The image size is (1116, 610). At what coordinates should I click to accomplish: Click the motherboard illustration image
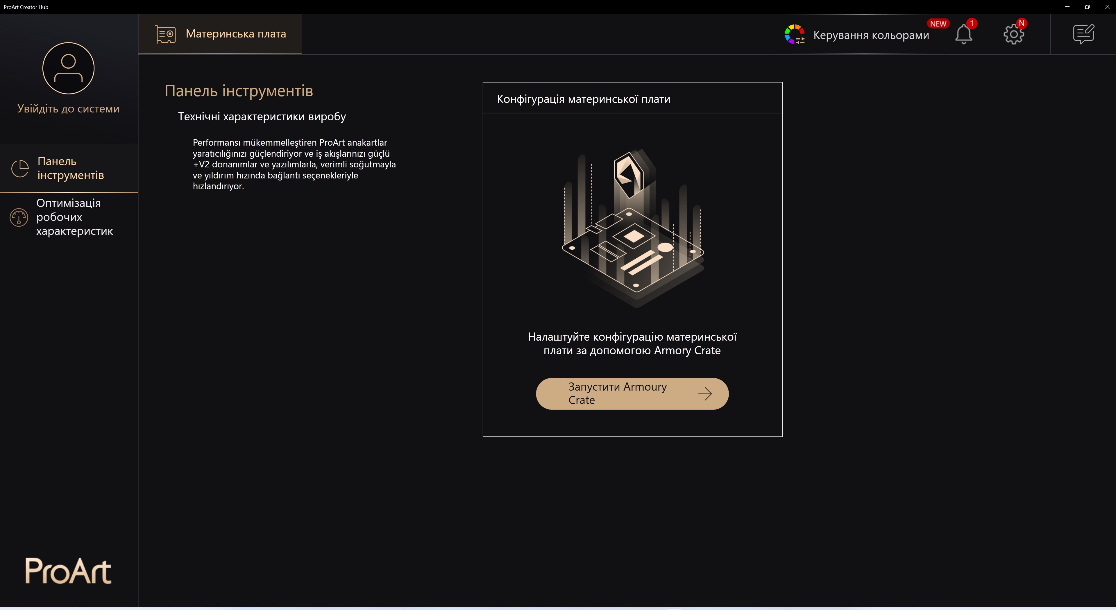[x=633, y=228]
